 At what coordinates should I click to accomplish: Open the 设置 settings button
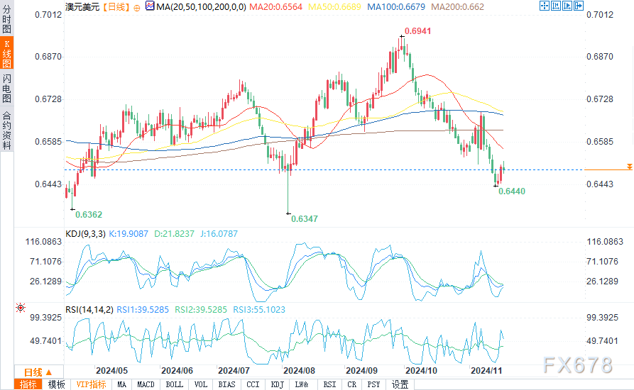(x=400, y=384)
